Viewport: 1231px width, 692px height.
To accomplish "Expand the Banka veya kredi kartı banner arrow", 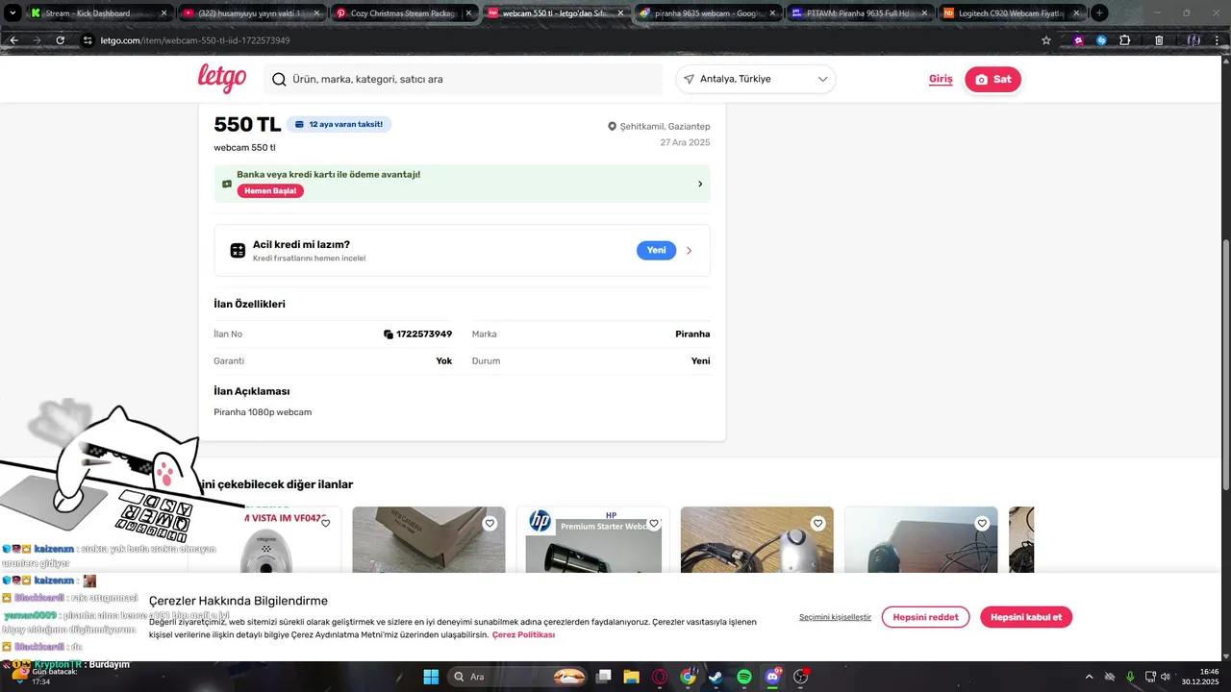I will tap(700, 184).
